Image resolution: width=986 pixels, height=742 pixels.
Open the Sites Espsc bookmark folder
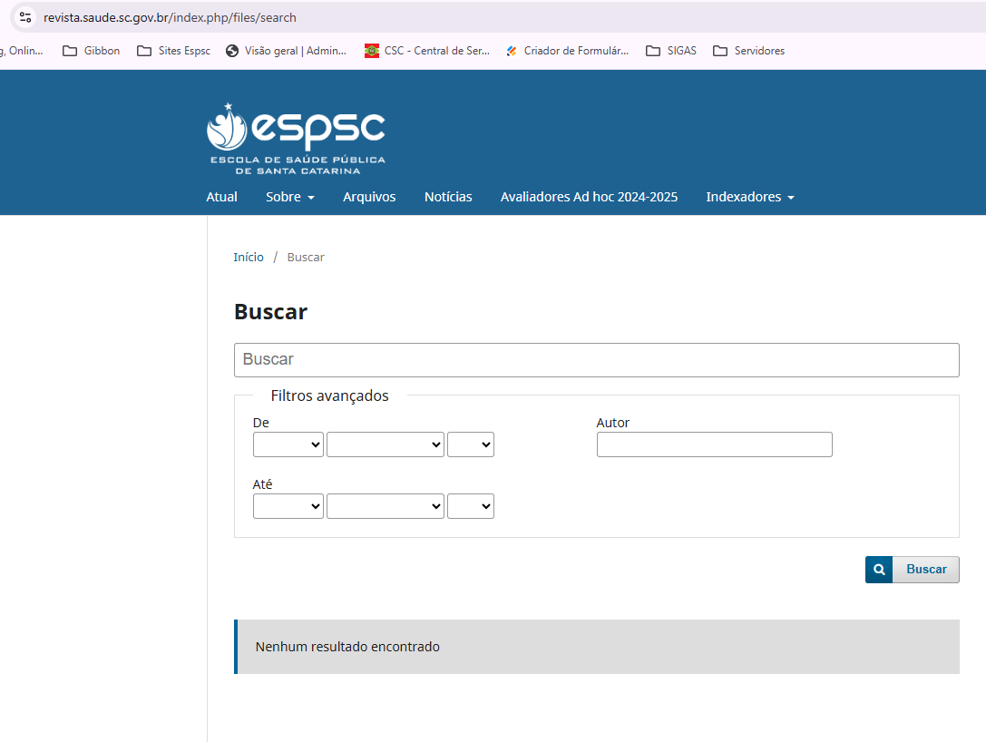[173, 51]
